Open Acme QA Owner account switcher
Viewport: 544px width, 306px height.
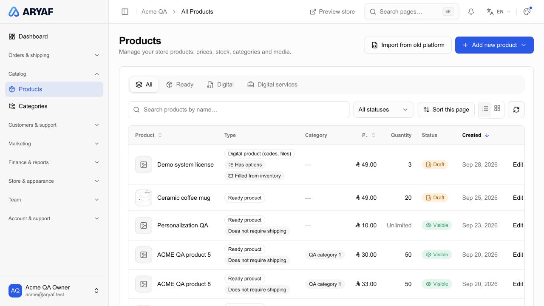[54, 291]
